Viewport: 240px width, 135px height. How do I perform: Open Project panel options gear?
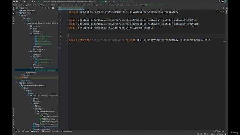tap(53, 8)
